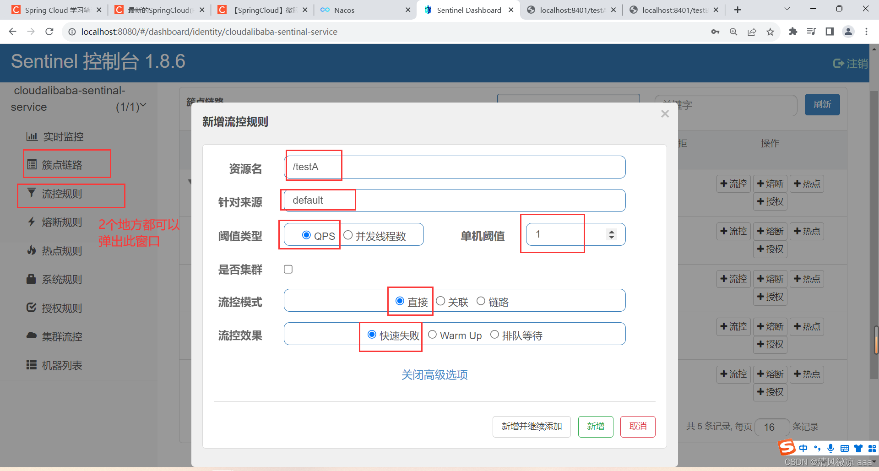Viewport: 879px width, 471px height.
Task: Click the 新增并继续添加 button
Action: point(532,427)
